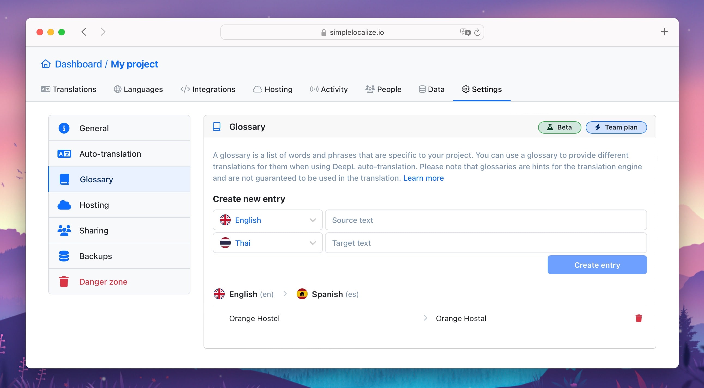Focus the Source text input field

click(x=486, y=220)
